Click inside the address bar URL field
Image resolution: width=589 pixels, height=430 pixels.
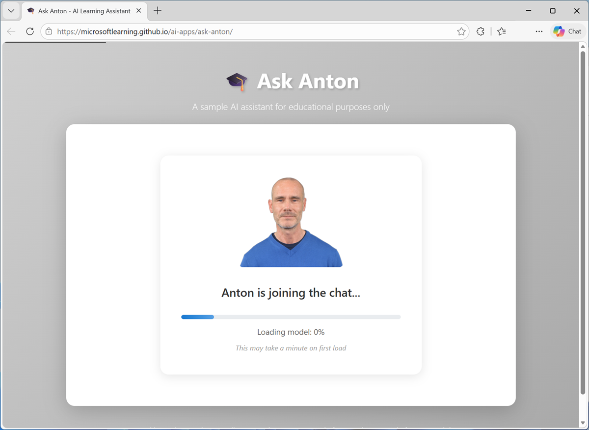click(x=245, y=30)
